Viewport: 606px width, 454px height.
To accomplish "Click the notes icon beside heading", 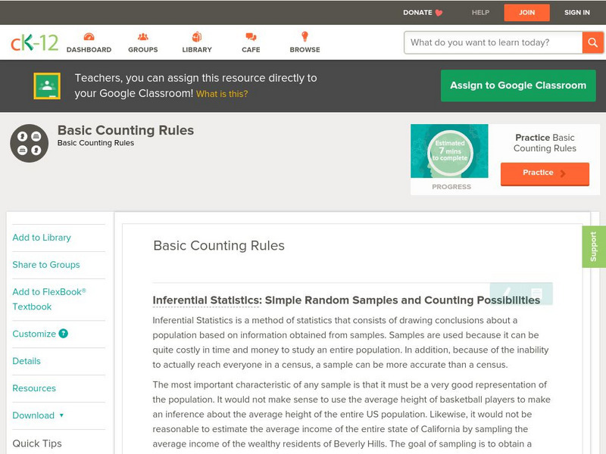I will pos(536,293).
